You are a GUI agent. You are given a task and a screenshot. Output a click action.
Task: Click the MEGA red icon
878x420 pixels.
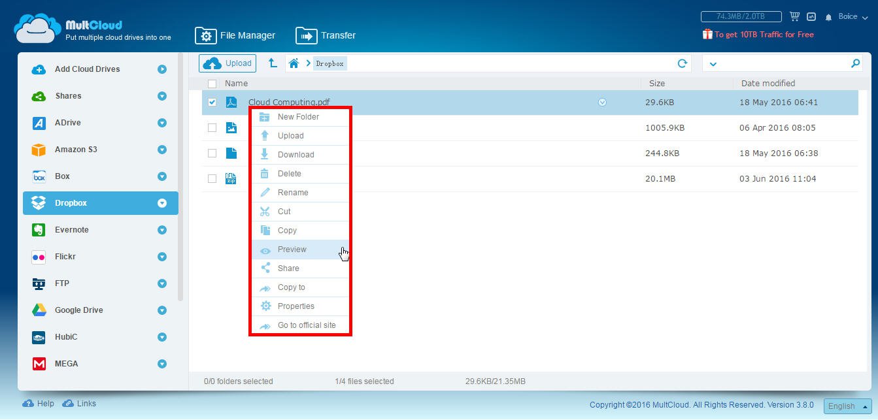[39, 364]
